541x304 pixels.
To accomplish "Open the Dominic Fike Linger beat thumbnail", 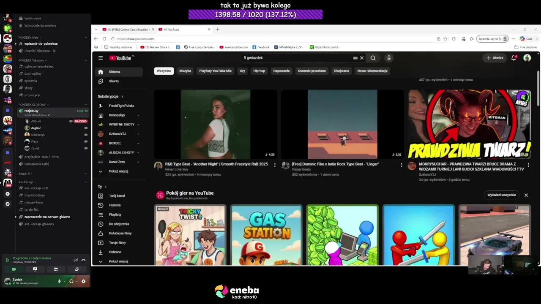I will coord(342,124).
